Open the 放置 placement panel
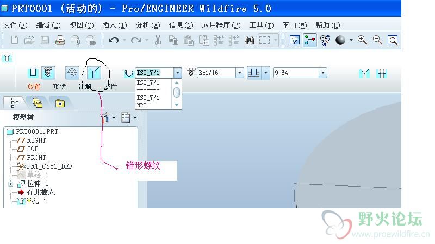Viewport: 435px width, 244px height. click(34, 87)
